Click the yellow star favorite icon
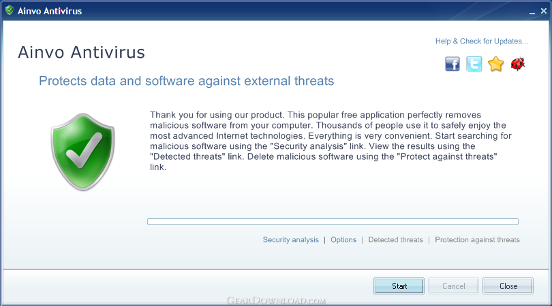The width and height of the screenshot is (552, 306). (x=495, y=64)
